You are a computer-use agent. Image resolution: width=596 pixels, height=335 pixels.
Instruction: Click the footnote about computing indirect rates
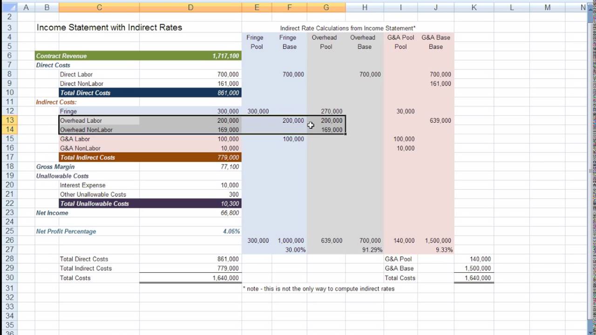(x=318, y=289)
